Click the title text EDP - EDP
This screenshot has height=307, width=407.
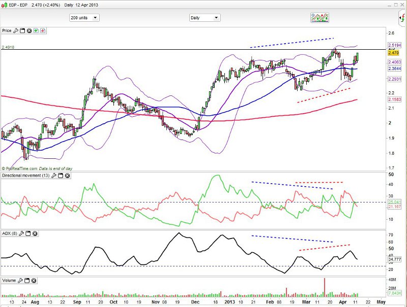18,5
